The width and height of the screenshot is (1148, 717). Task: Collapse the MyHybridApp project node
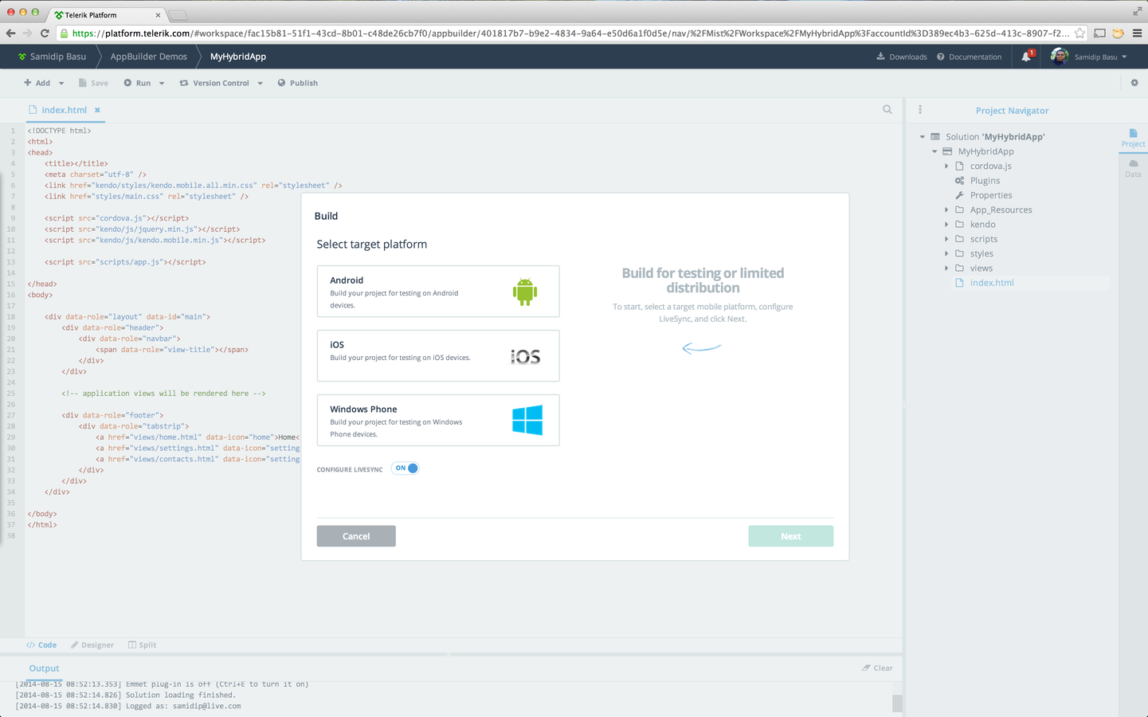(934, 151)
